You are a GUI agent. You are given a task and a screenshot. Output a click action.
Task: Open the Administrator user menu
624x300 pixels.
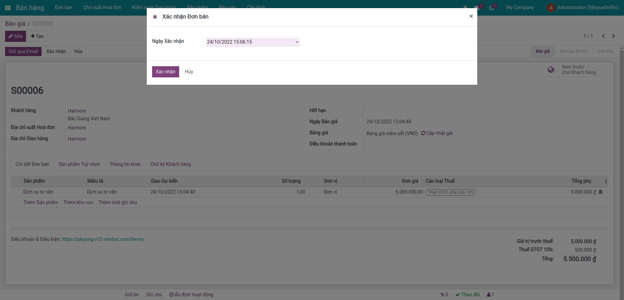click(x=583, y=7)
